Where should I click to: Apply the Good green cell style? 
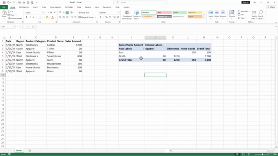(x=179, y=13)
